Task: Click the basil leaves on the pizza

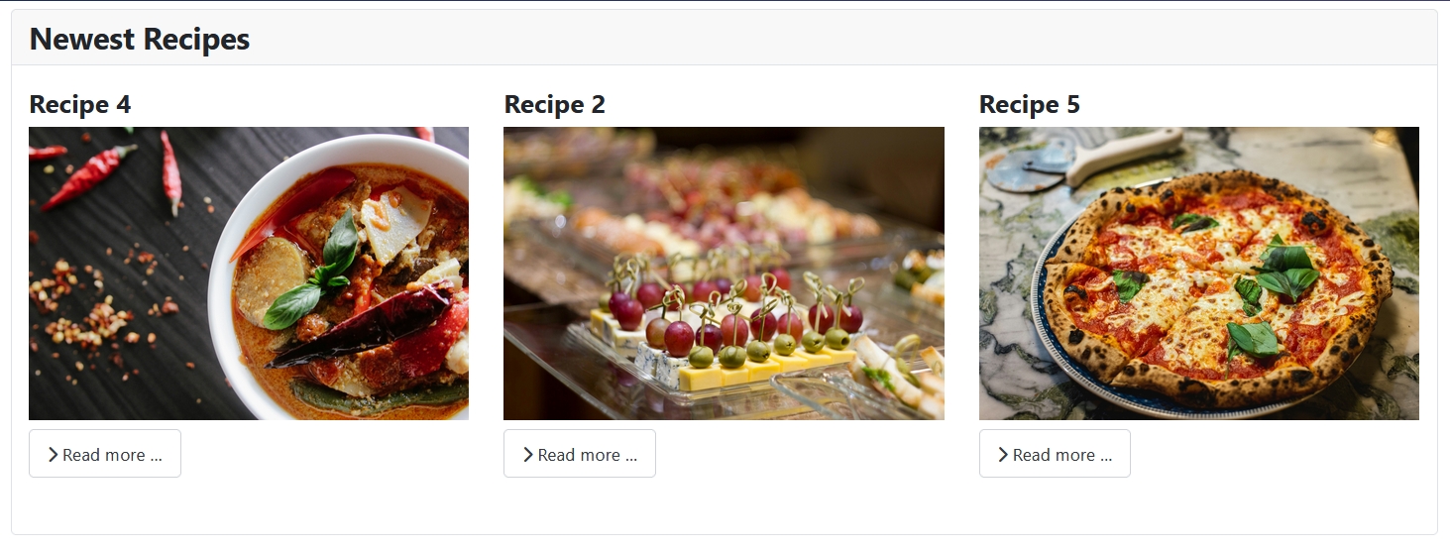Action: click(1285, 268)
